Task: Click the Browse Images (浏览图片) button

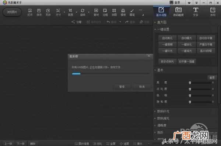Action: tap(12, 12)
